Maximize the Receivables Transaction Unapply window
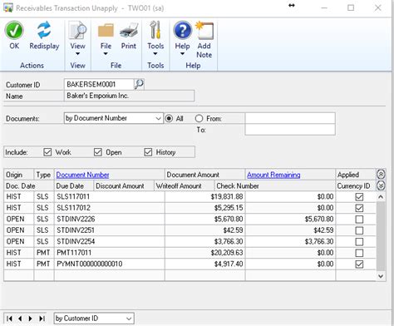Screen dimensions: 394x326 click(351, 7)
